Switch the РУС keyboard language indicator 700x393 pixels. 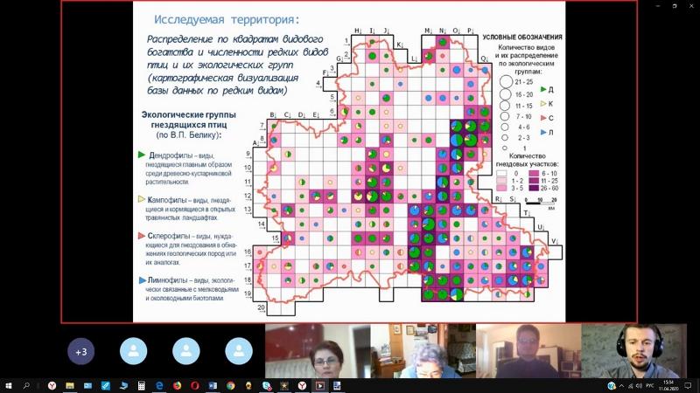click(x=648, y=385)
